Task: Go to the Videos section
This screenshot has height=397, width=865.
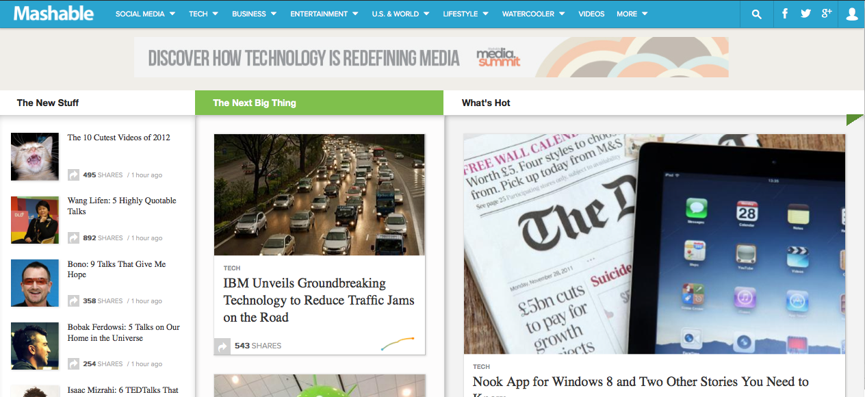Action: 591,14
